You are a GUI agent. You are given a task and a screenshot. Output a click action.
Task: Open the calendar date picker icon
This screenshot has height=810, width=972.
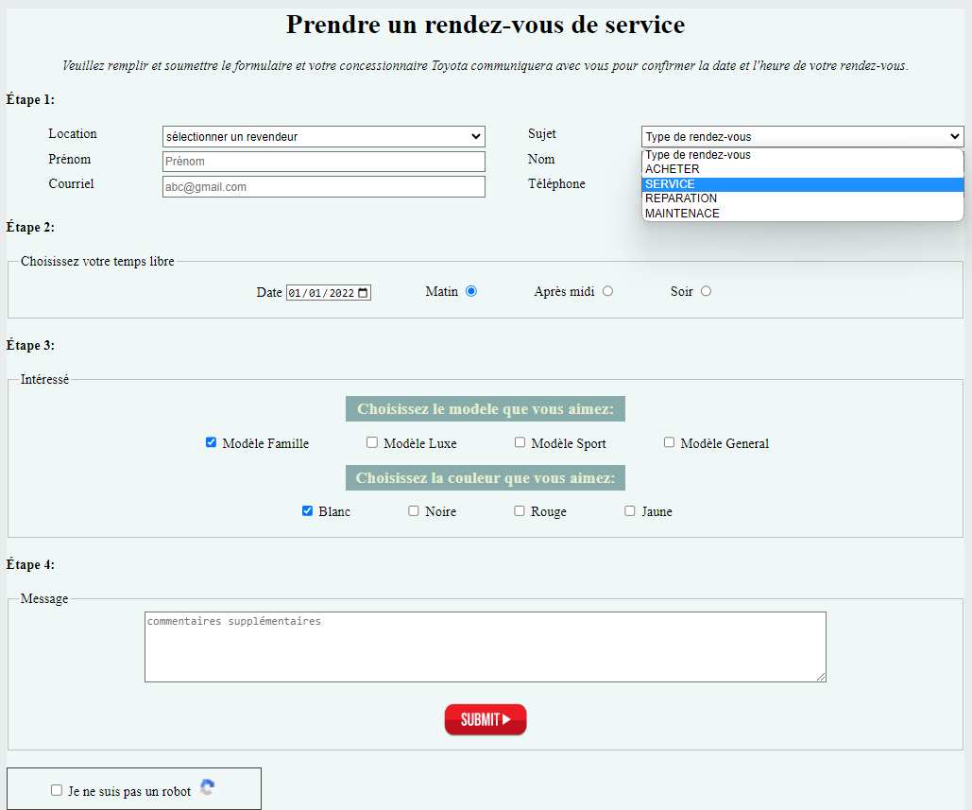pos(363,291)
